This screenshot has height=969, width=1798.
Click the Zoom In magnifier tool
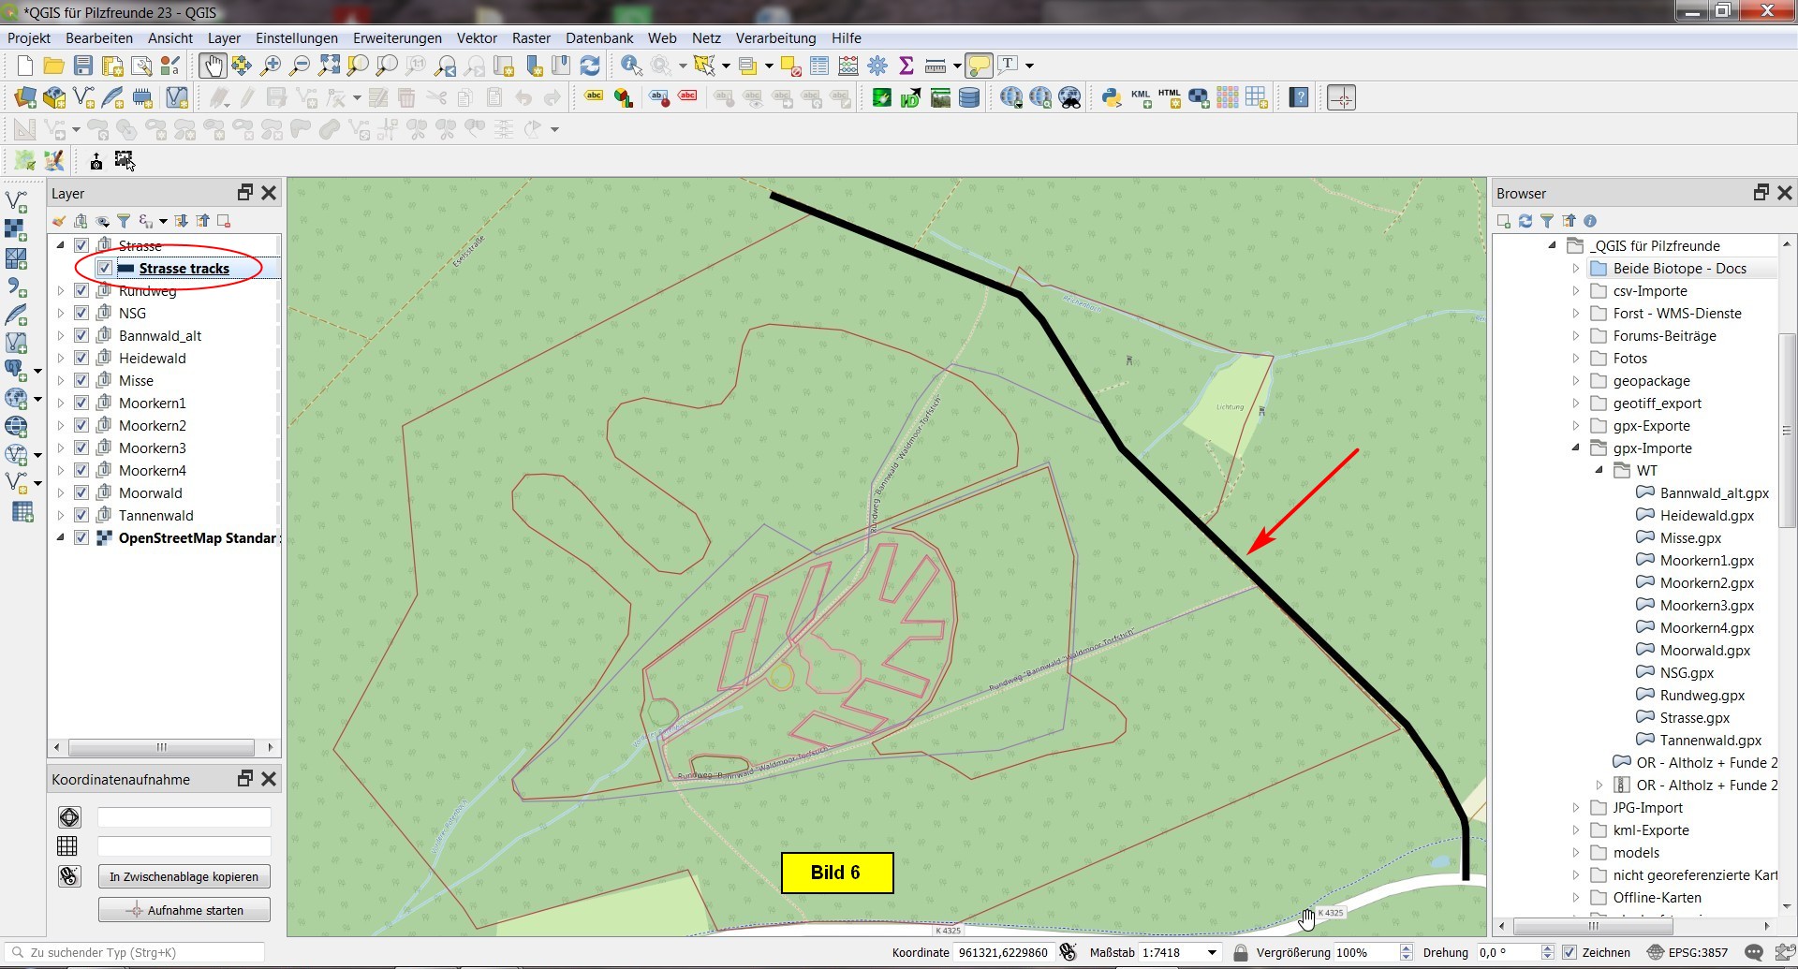click(x=271, y=66)
